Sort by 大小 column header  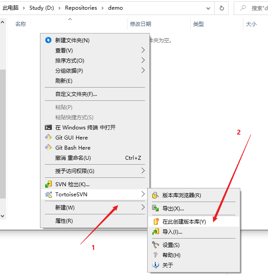[251, 24]
